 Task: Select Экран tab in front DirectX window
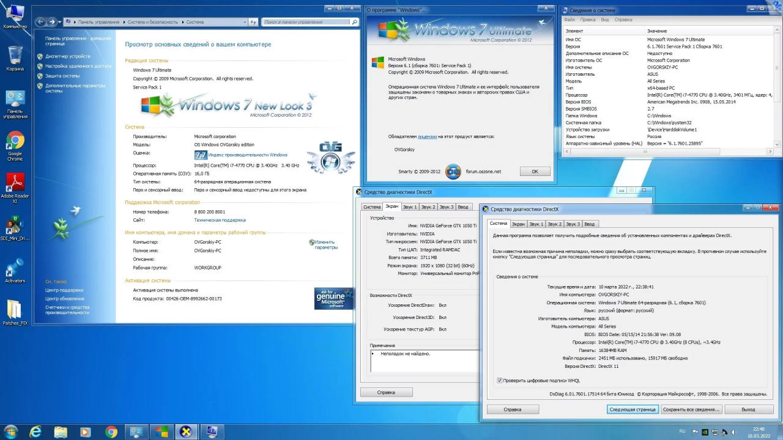pos(518,224)
